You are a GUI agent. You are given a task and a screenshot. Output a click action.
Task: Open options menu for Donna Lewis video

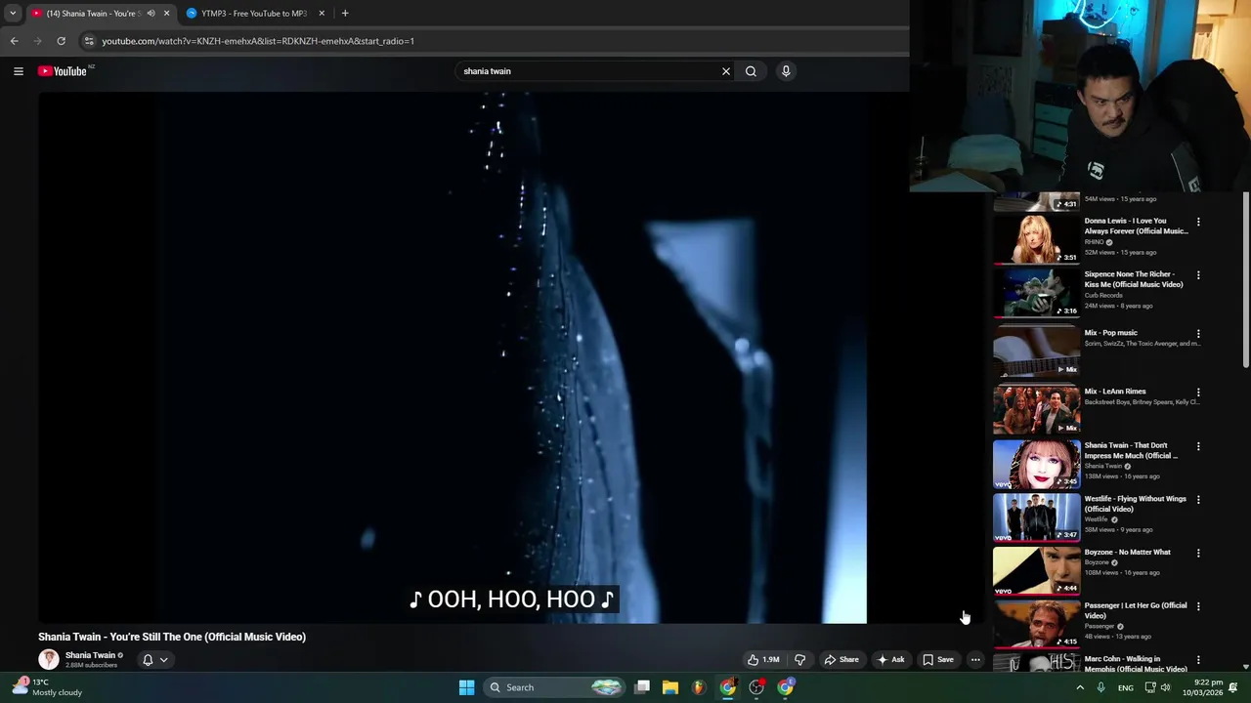coord(1198,222)
